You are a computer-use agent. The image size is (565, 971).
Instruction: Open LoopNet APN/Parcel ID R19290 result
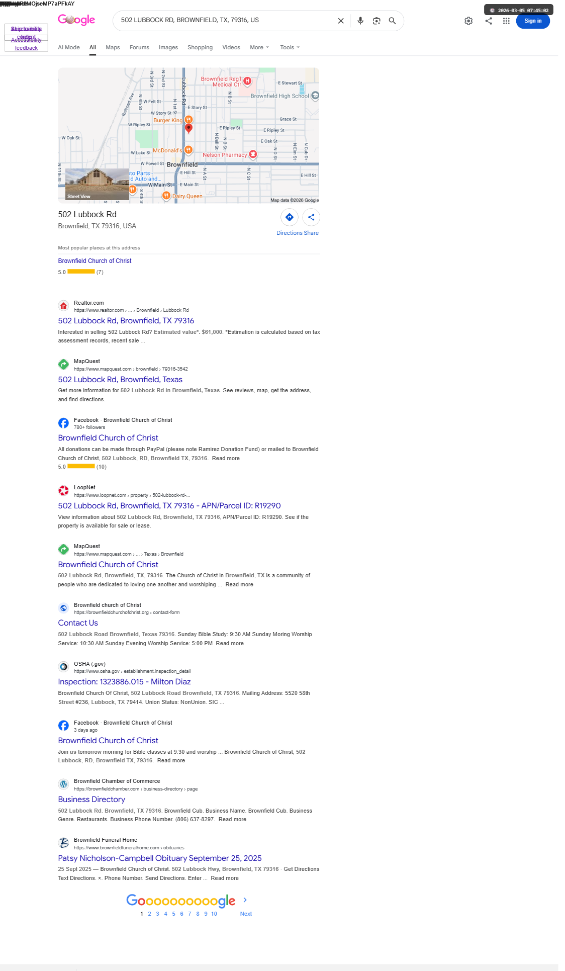coord(169,506)
